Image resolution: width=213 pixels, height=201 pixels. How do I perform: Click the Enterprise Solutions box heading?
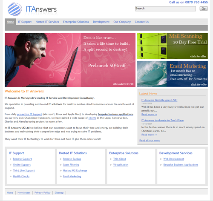coord(124,153)
